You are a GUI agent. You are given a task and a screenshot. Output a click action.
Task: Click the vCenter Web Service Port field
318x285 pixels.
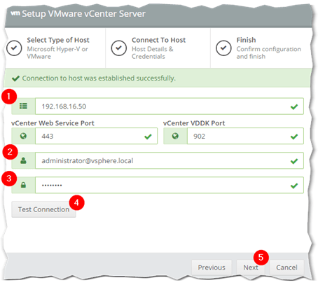[96, 136]
